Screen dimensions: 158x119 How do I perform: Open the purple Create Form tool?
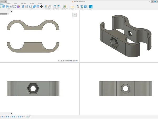pos(18,7)
